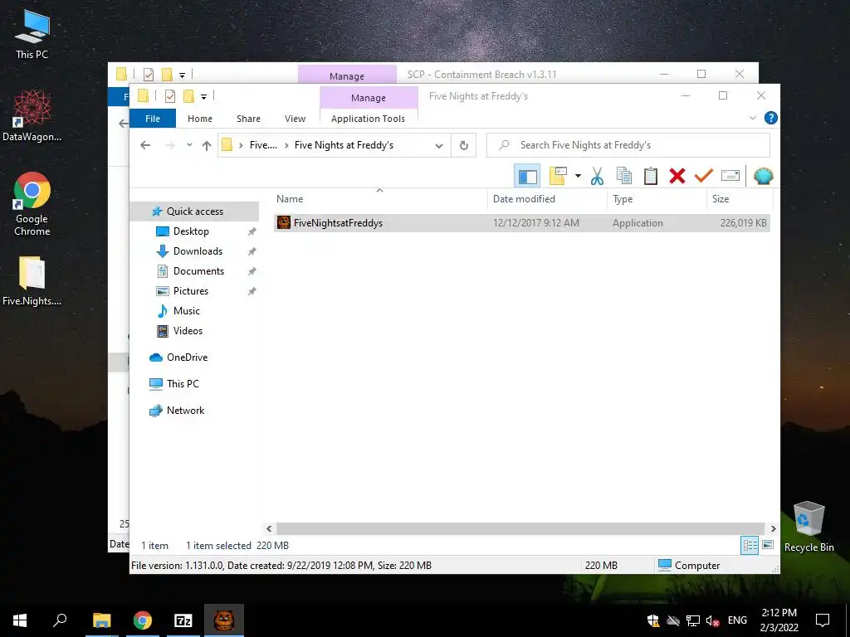Select the Application Tools tab
The width and height of the screenshot is (850, 637).
[368, 119]
